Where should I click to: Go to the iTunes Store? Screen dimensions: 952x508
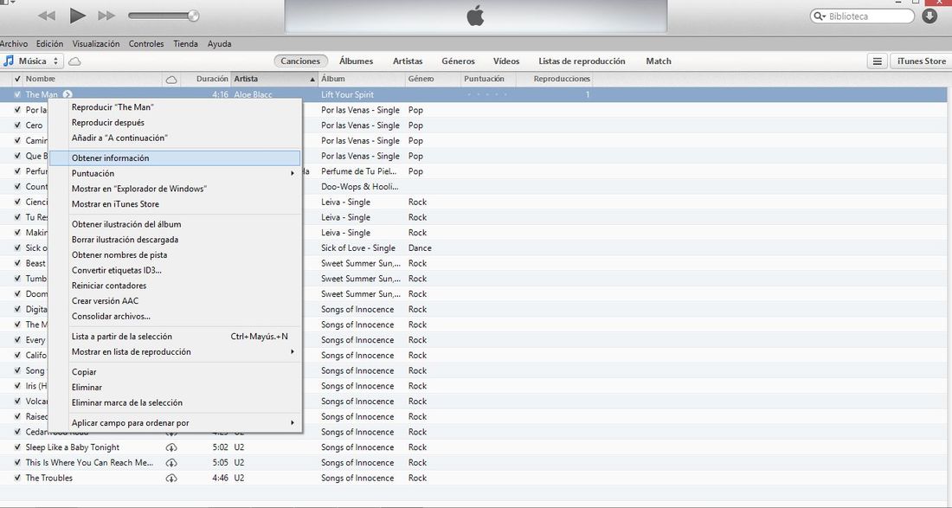(921, 61)
